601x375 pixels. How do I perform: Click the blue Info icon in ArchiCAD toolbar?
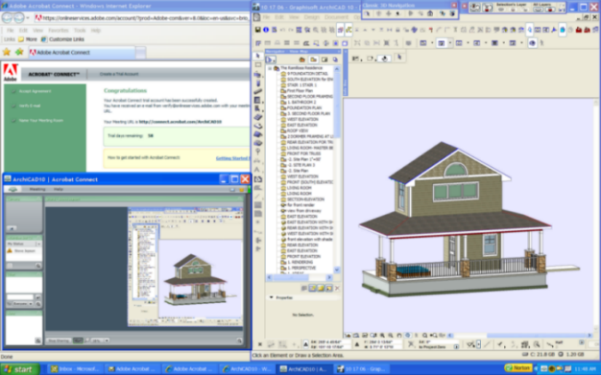pyautogui.click(x=266, y=30)
